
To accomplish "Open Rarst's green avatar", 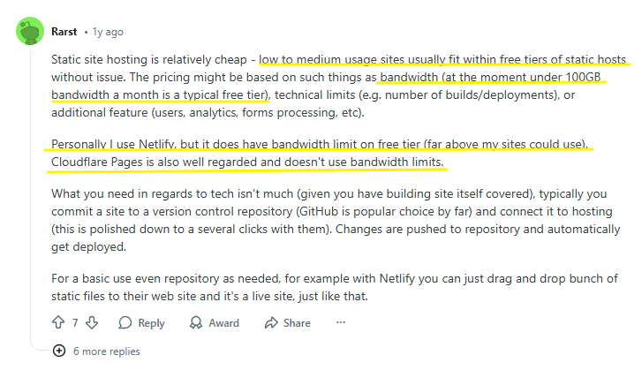I will point(32,33).
